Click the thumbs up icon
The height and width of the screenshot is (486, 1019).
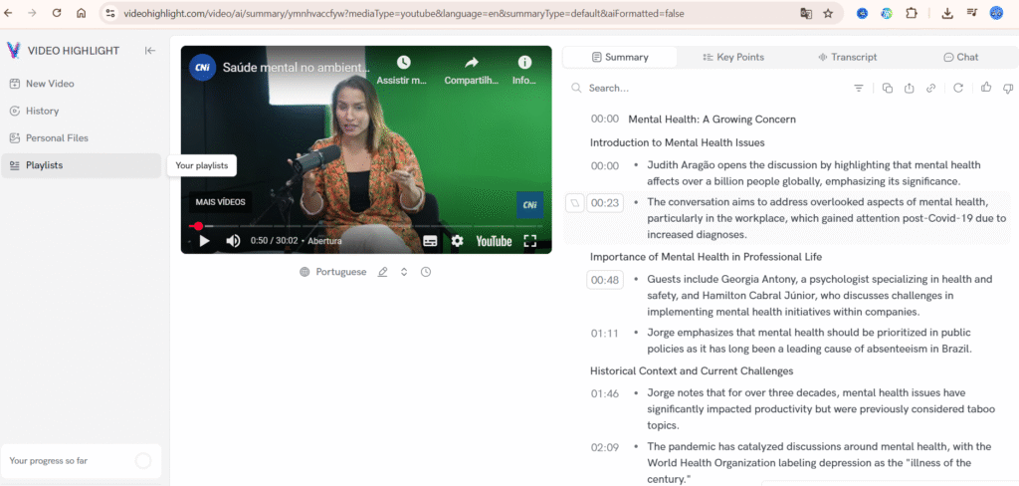(986, 89)
